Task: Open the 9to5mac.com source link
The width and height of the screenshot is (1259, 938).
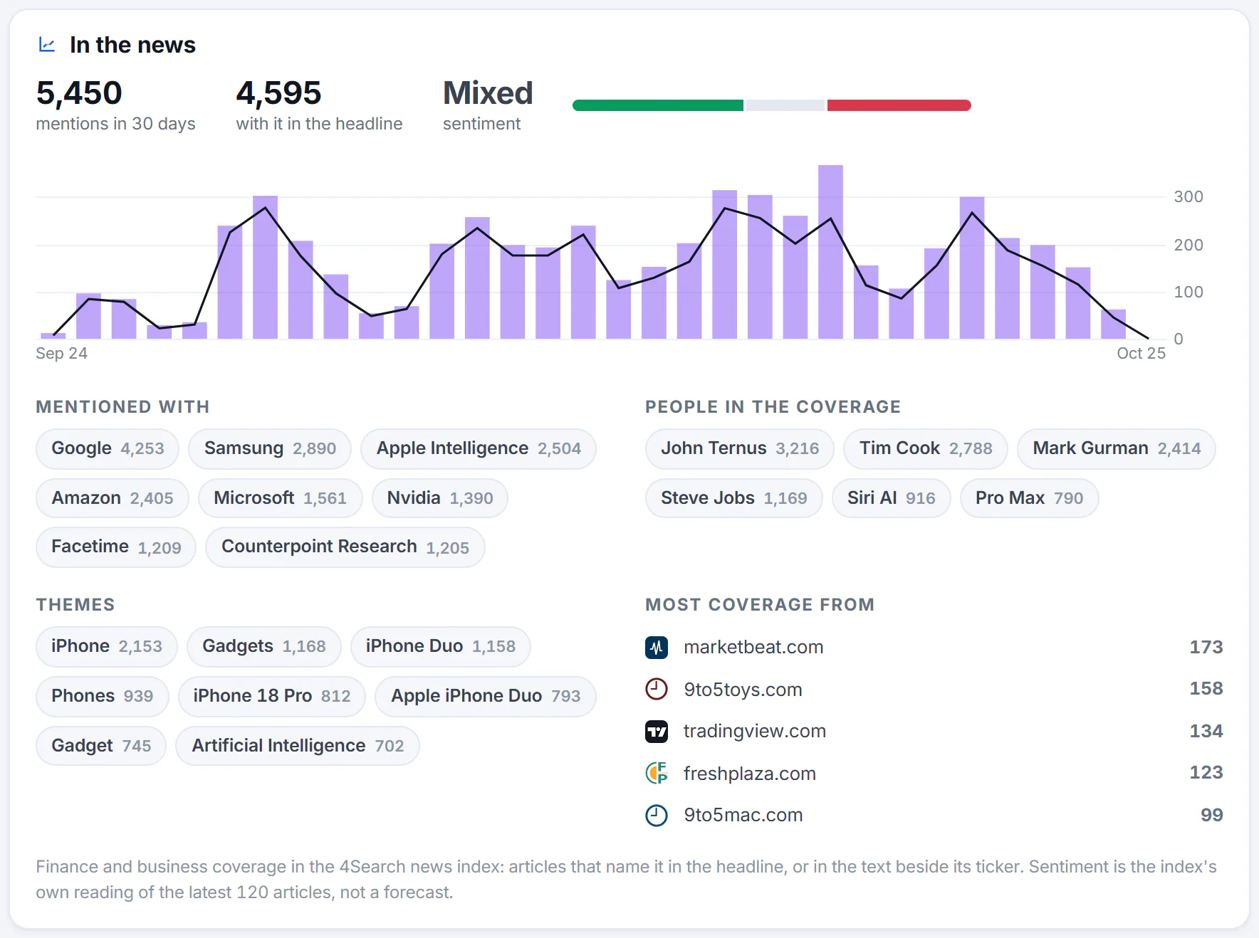Action: tap(743, 815)
